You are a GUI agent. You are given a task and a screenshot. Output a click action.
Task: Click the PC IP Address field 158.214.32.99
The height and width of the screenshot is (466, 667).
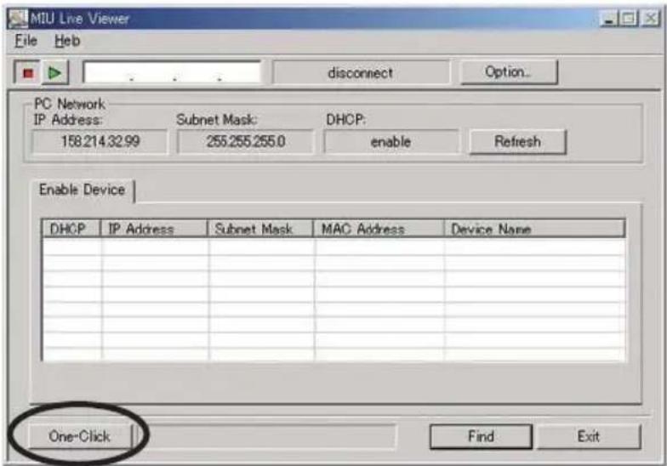pyautogui.click(x=100, y=141)
